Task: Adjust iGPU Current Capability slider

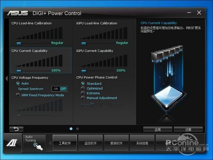Action: tap(84, 71)
